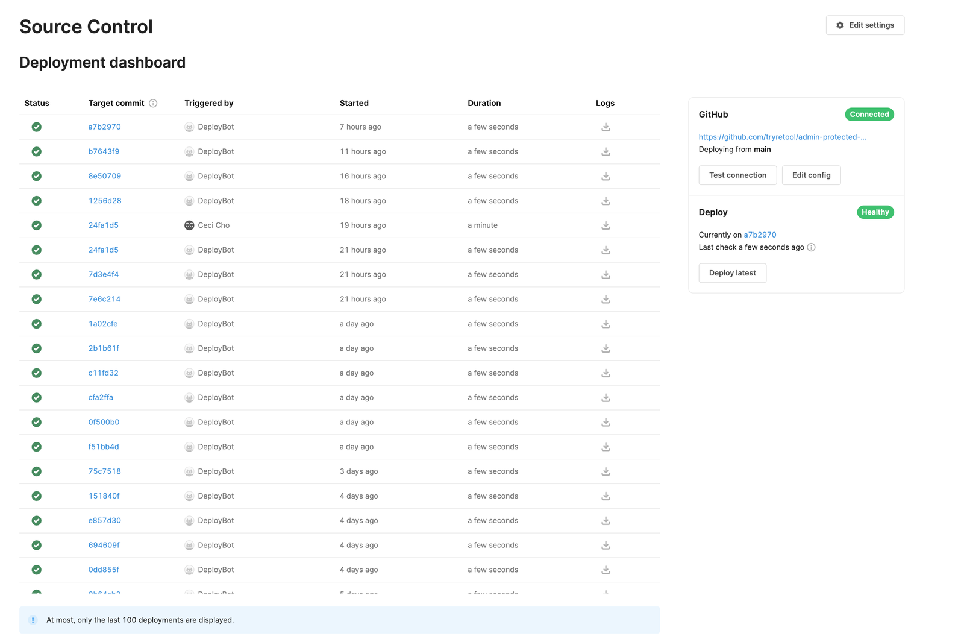Image resolution: width=964 pixels, height=639 pixels.
Task: Open commit 2b1b61f link
Action: [104, 348]
